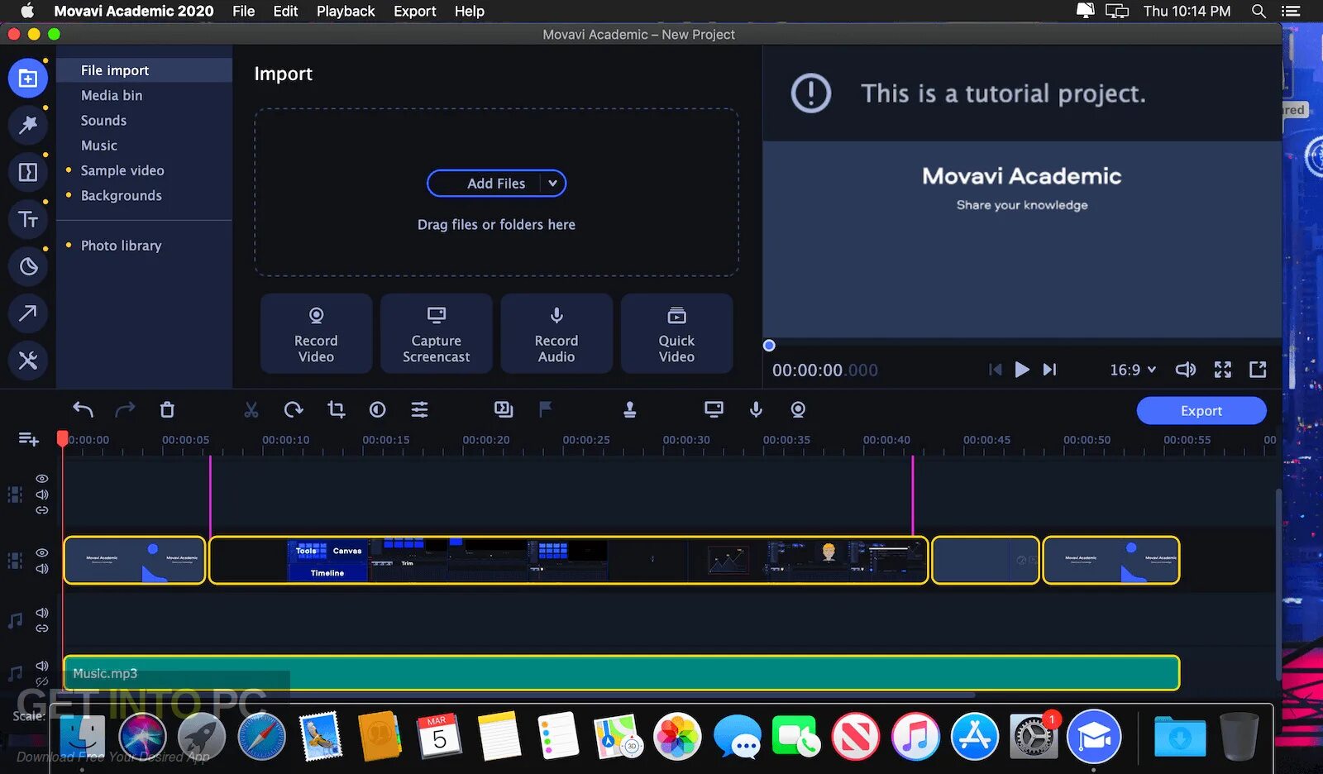This screenshot has width=1323, height=774.
Task: Add a new track to timeline
Action: (29, 439)
